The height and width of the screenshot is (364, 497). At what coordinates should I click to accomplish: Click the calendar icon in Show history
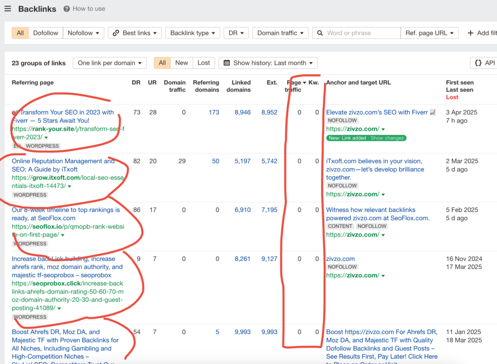(227, 63)
